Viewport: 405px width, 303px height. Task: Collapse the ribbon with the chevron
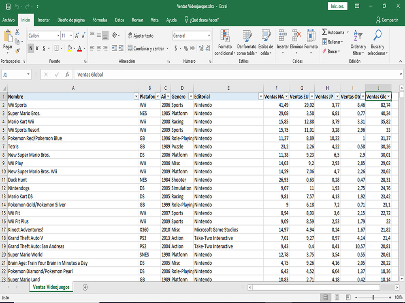[x=401, y=61]
